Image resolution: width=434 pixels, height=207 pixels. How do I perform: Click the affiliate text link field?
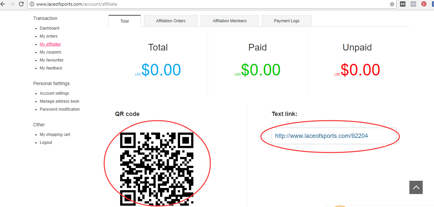point(334,136)
